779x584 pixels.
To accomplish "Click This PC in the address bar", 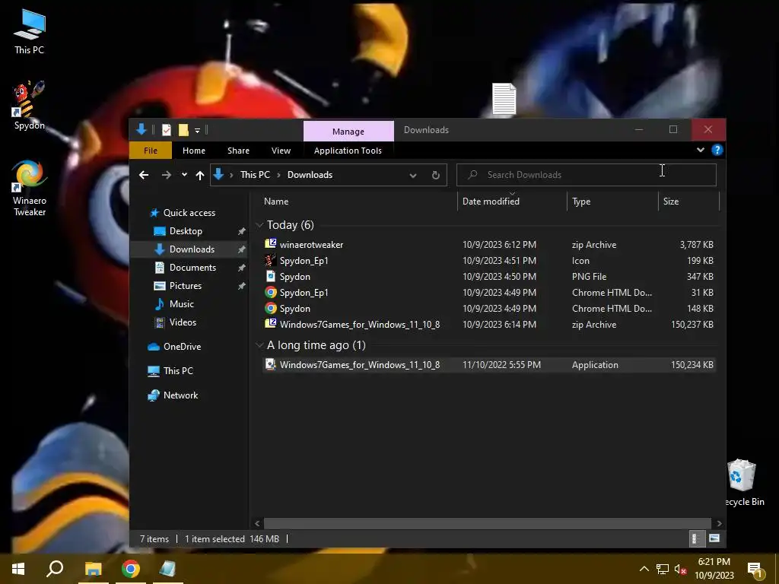I will tap(255, 175).
